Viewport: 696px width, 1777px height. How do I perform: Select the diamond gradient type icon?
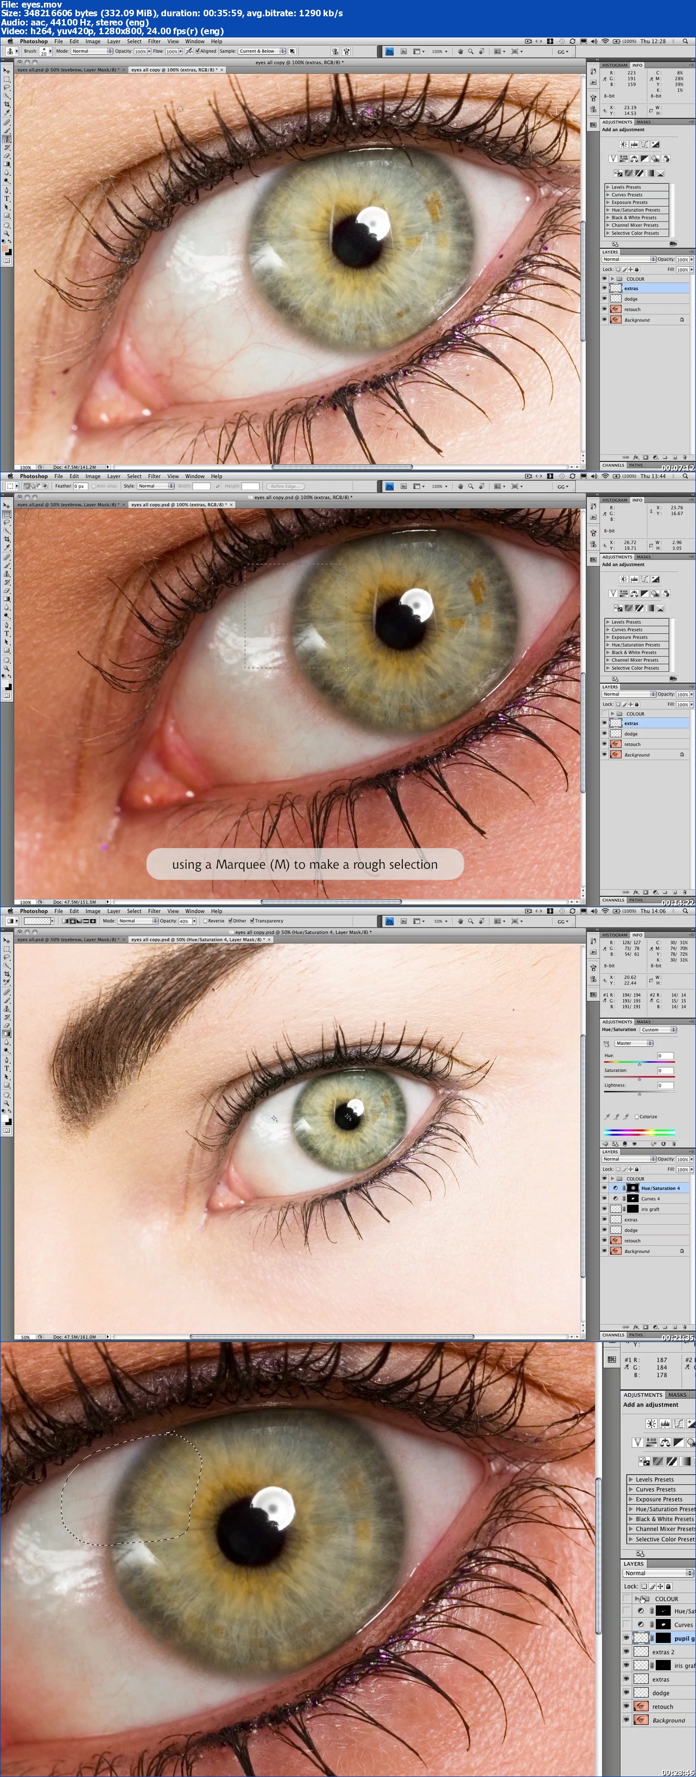[x=93, y=921]
